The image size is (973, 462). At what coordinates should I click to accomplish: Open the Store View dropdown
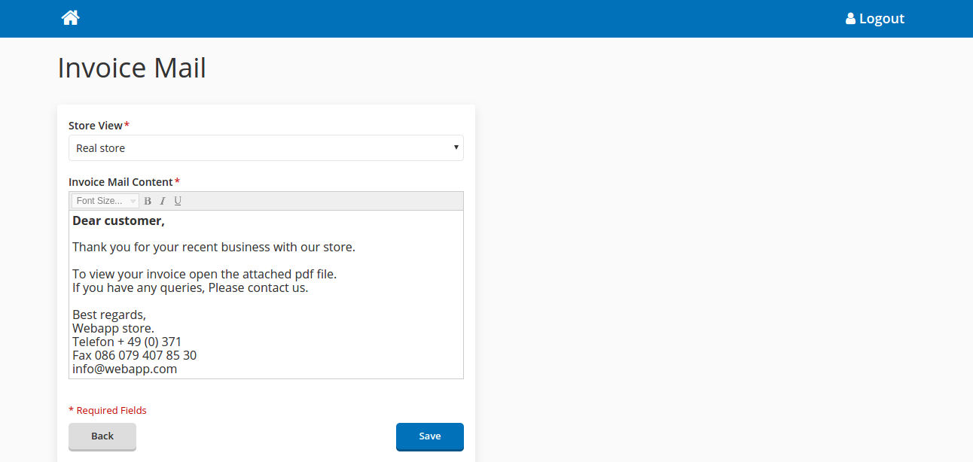[266, 148]
